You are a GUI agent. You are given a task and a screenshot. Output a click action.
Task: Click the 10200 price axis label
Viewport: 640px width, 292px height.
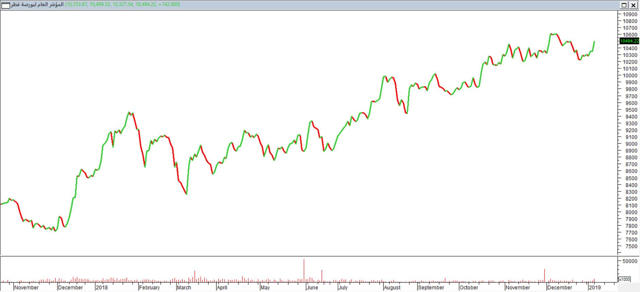(630, 62)
